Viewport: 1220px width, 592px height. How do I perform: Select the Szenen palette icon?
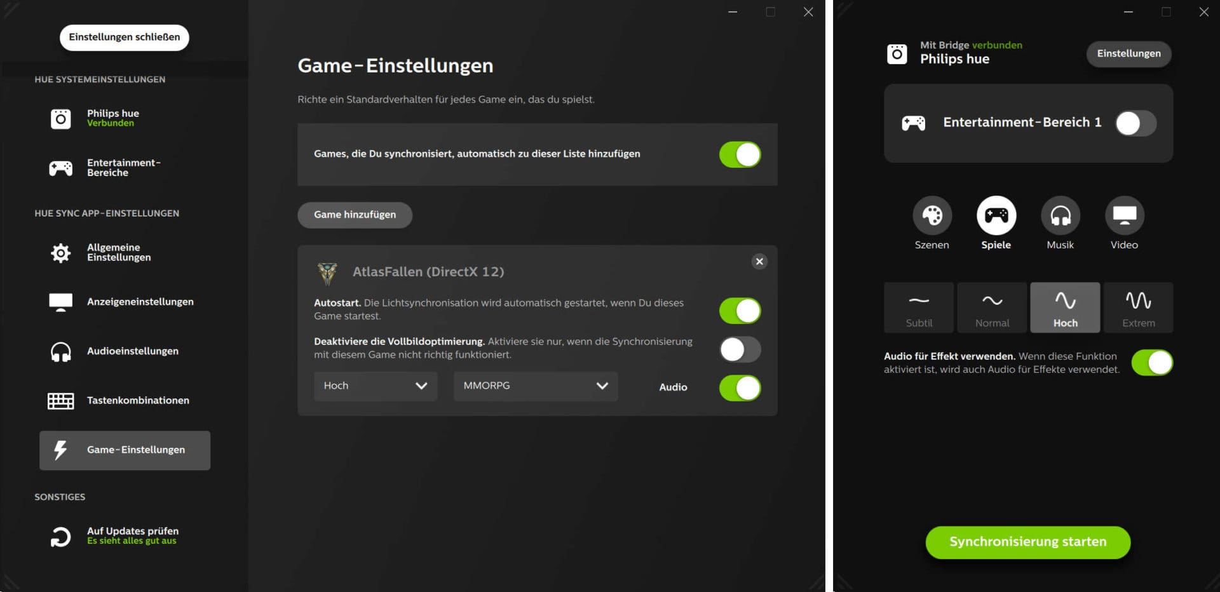click(x=932, y=216)
